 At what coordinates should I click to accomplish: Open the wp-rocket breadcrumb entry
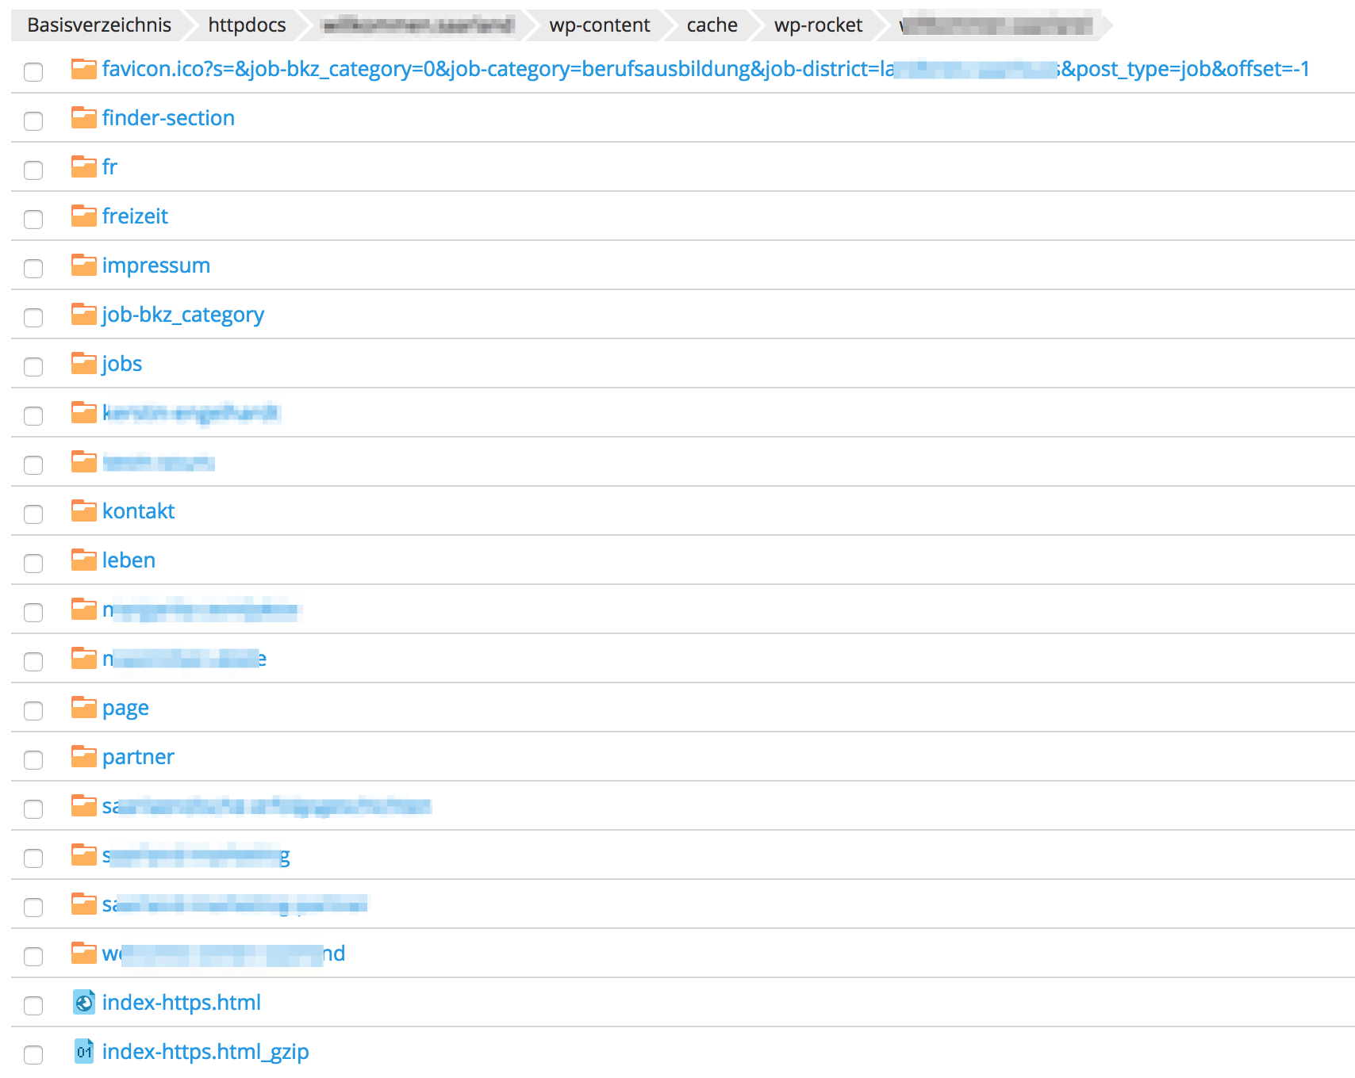tap(818, 25)
